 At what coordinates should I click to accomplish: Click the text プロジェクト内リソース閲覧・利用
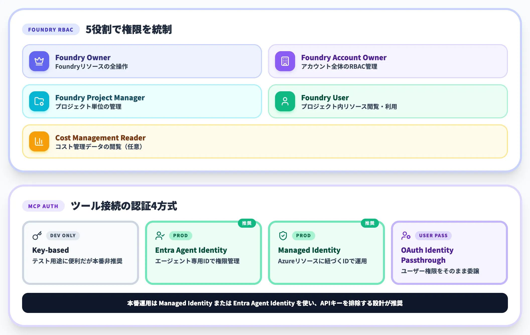click(x=349, y=107)
